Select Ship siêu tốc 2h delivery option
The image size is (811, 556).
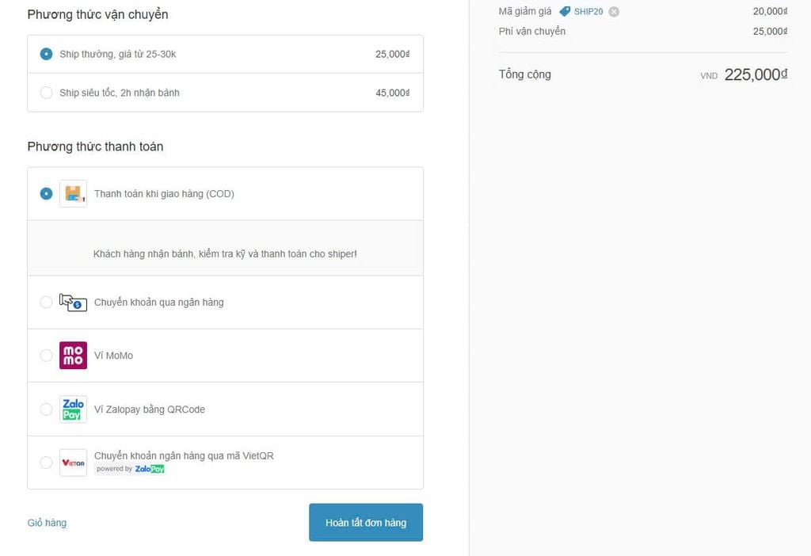[46, 93]
